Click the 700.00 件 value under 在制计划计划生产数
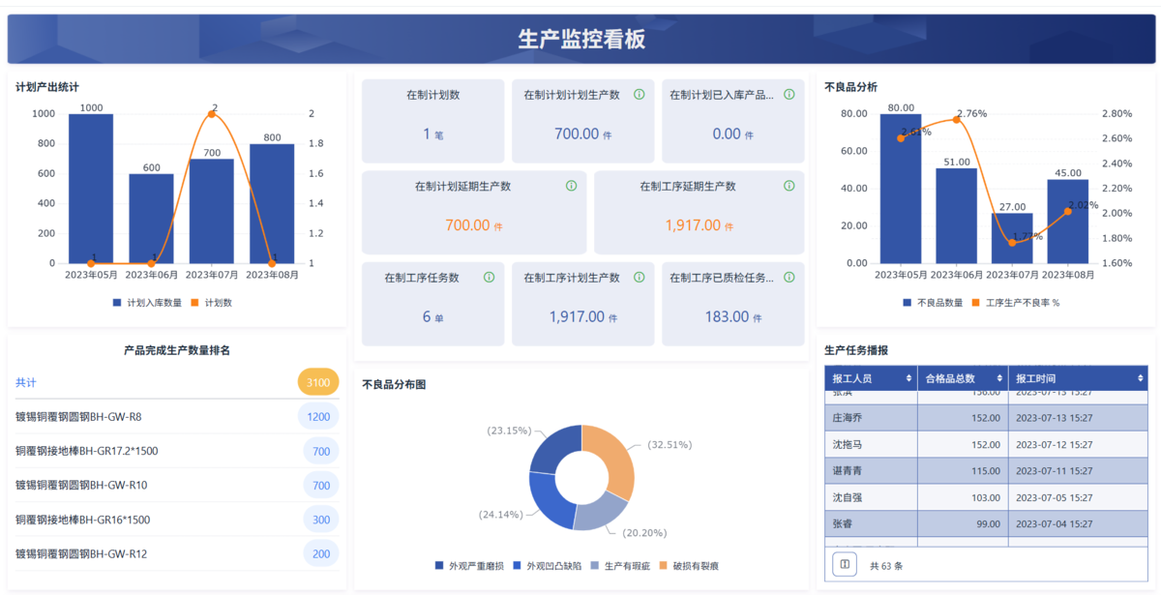 click(x=583, y=134)
